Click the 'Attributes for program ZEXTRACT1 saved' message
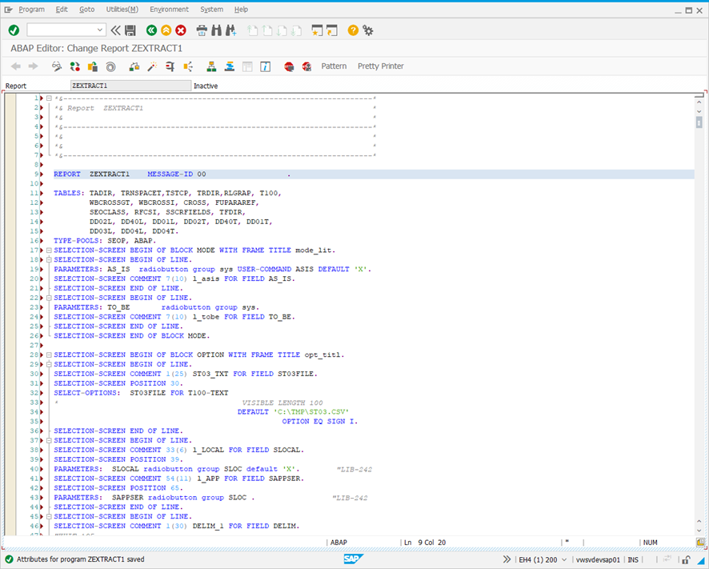 click(81, 559)
